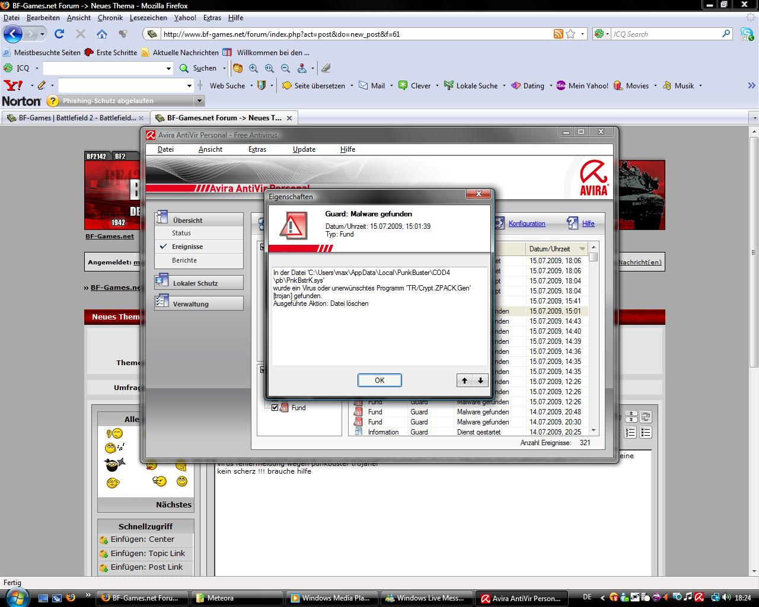The height and width of the screenshot is (607, 759).
Task: Open Aktuelle Nachrichten bookmark
Action: tap(180, 52)
